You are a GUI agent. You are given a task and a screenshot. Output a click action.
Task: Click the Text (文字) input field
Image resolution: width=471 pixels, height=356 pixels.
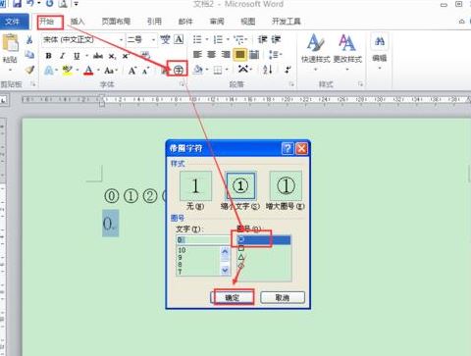[x=203, y=240]
